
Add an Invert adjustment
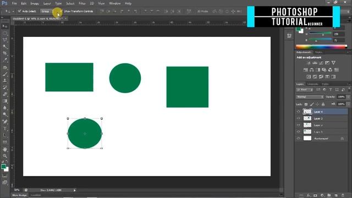pyautogui.click(x=309, y=77)
